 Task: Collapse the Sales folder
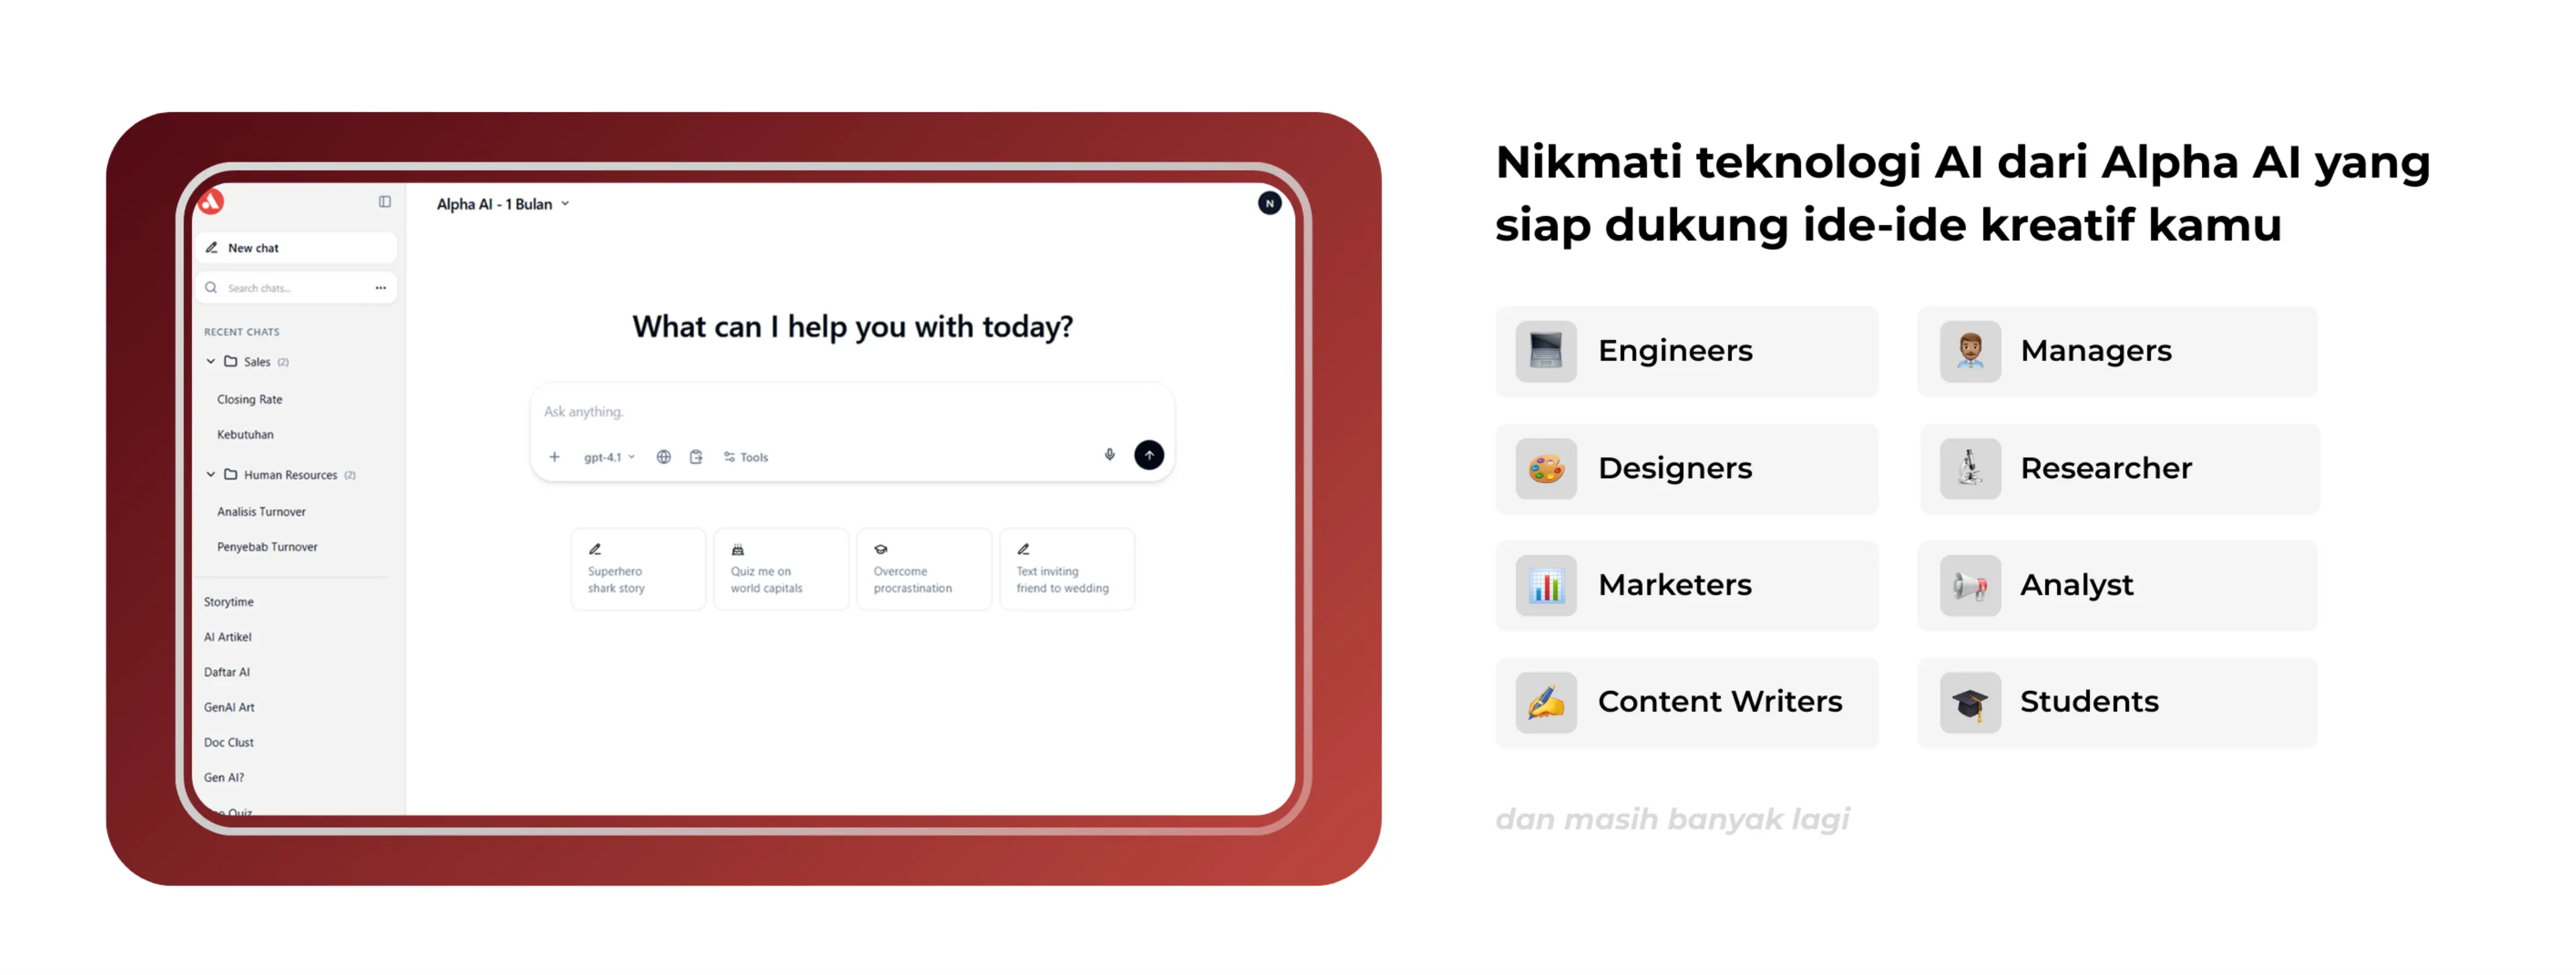(x=211, y=362)
